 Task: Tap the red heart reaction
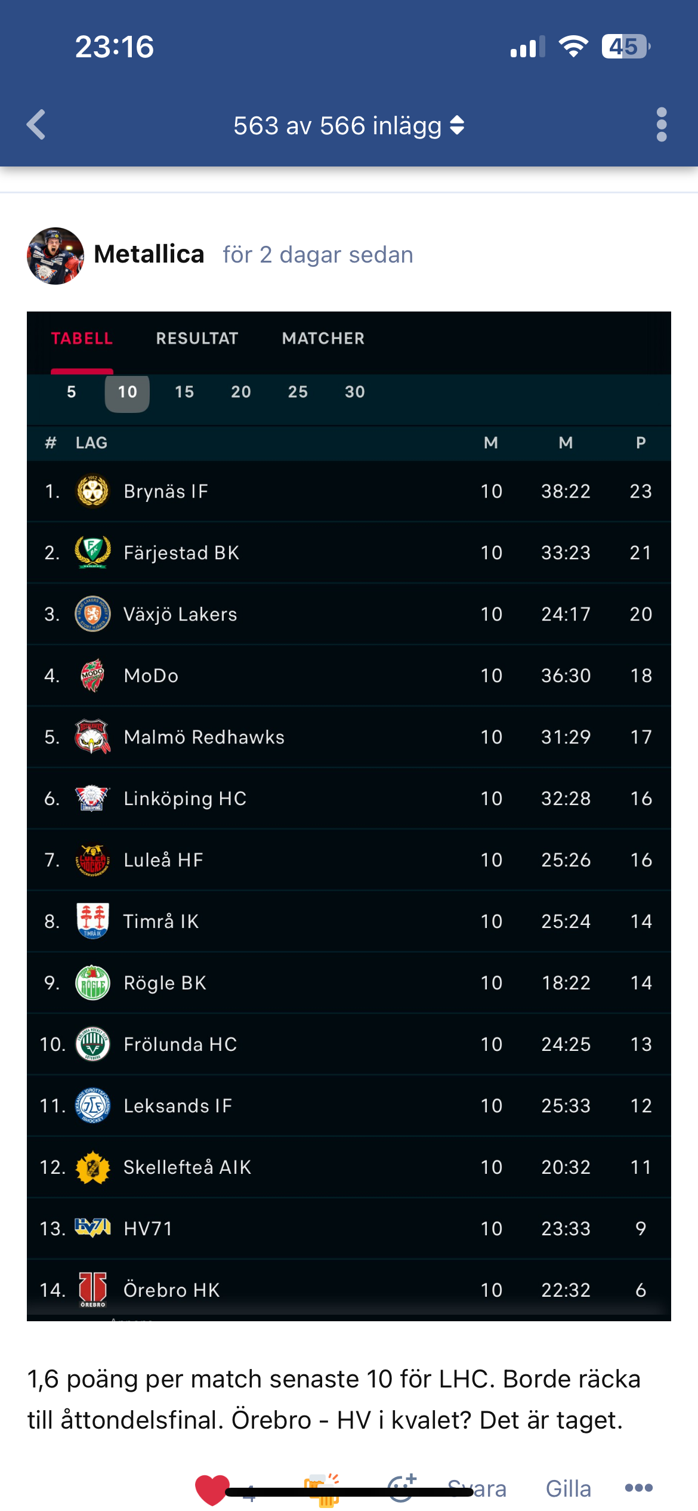click(212, 1489)
